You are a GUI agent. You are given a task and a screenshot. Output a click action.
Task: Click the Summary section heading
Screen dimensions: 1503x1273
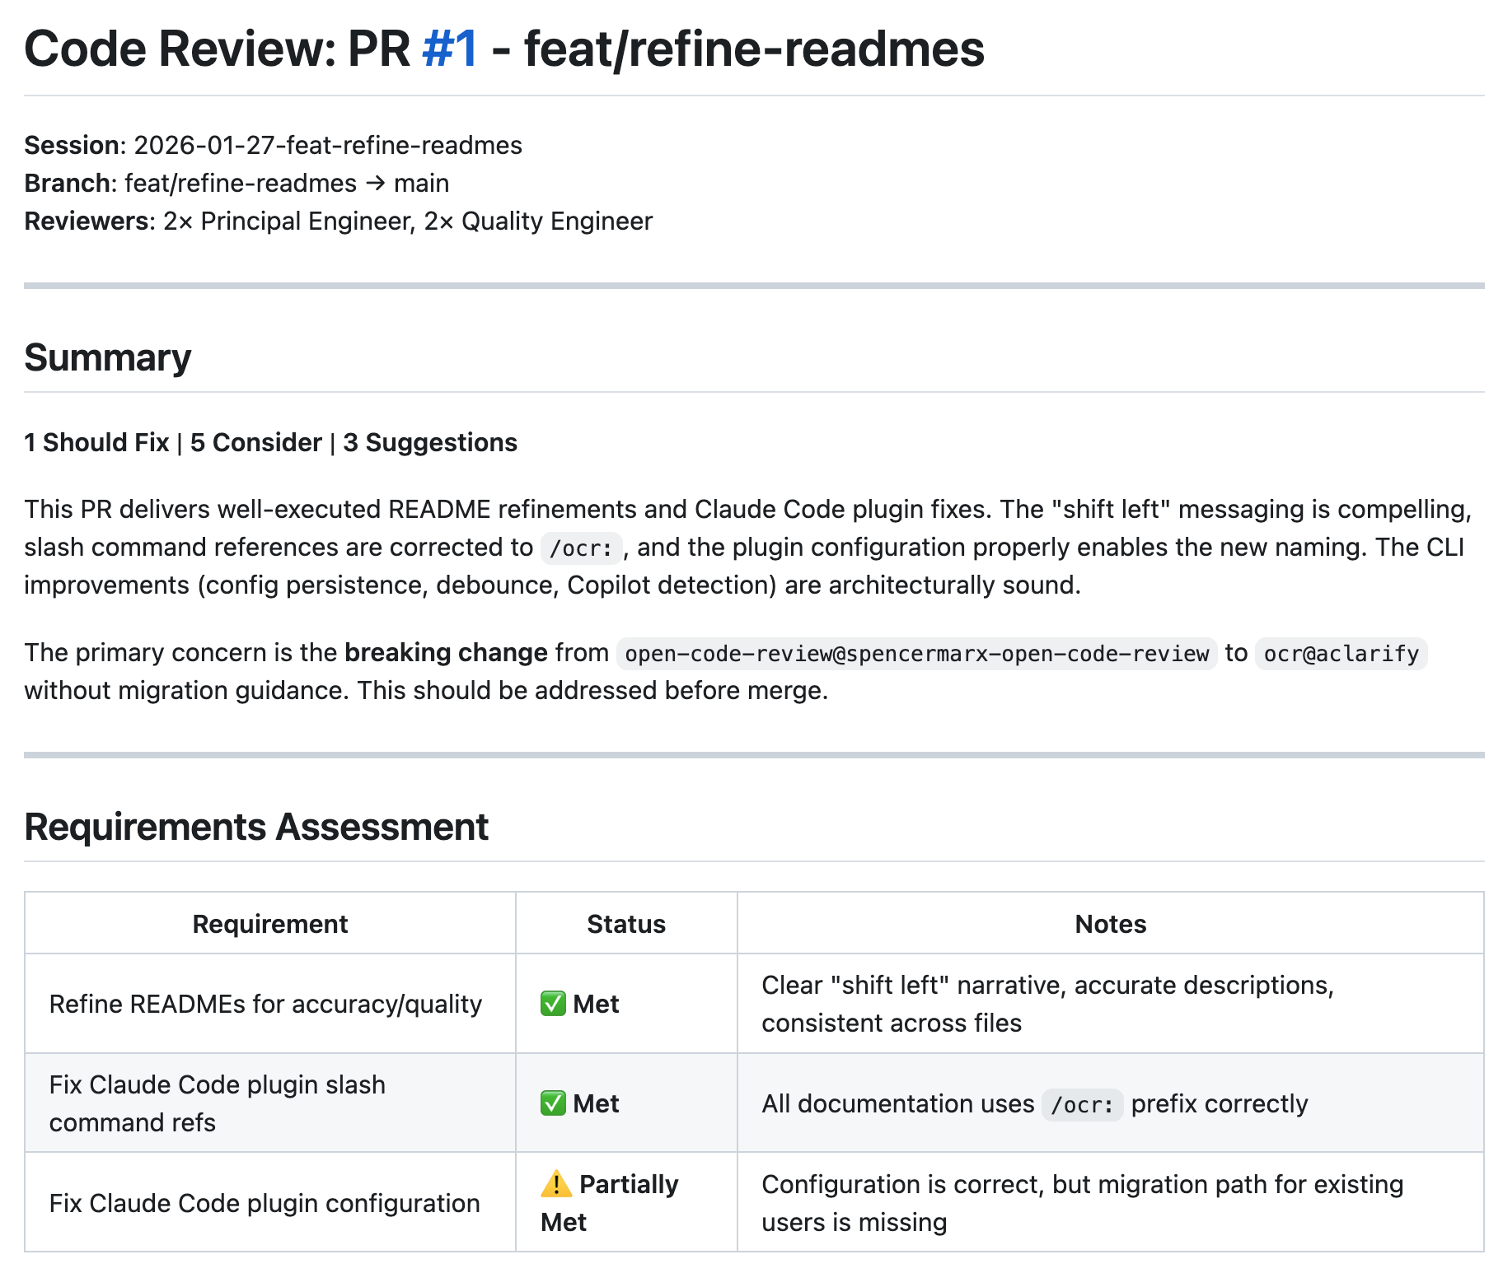(x=108, y=357)
